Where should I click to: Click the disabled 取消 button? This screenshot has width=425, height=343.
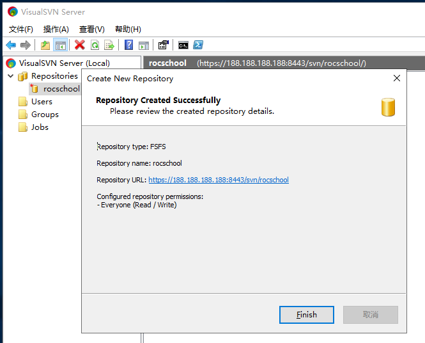tap(371, 315)
